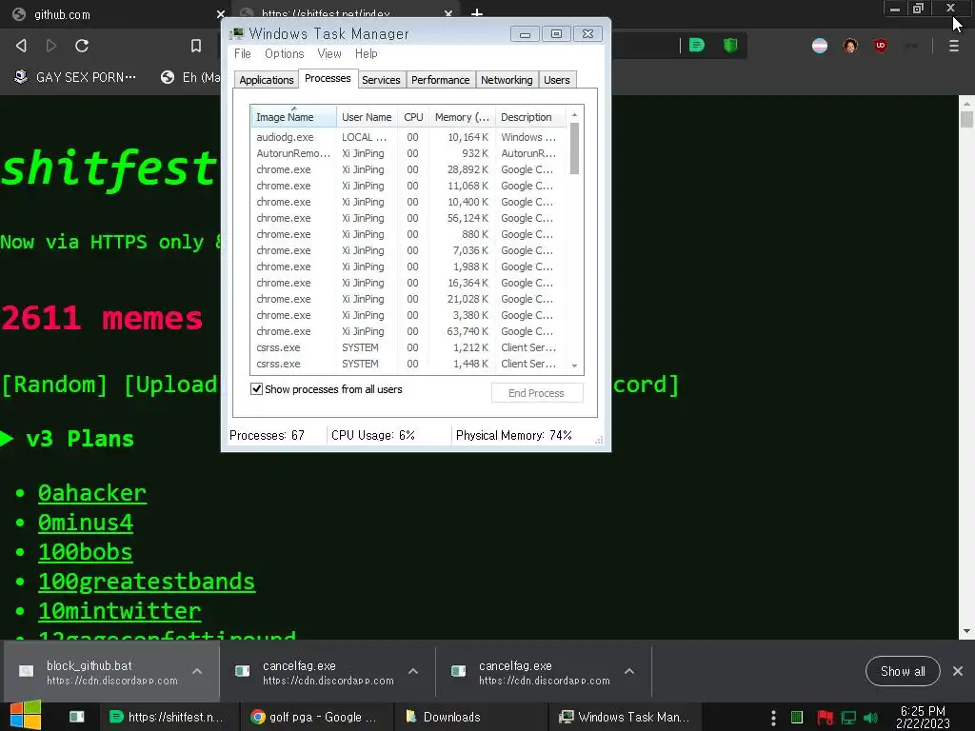Reload the page with the refresh icon
The height and width of the screenshot is (731, 975).
click(x=82, y=46)
